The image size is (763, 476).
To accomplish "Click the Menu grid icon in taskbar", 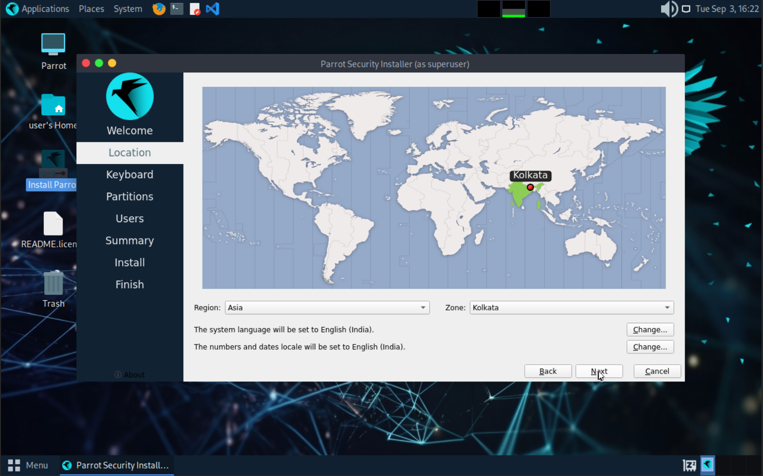I will click(x=14, y=465).
